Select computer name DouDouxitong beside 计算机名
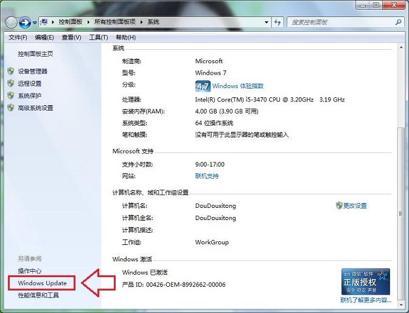 [x=215, y=205]
